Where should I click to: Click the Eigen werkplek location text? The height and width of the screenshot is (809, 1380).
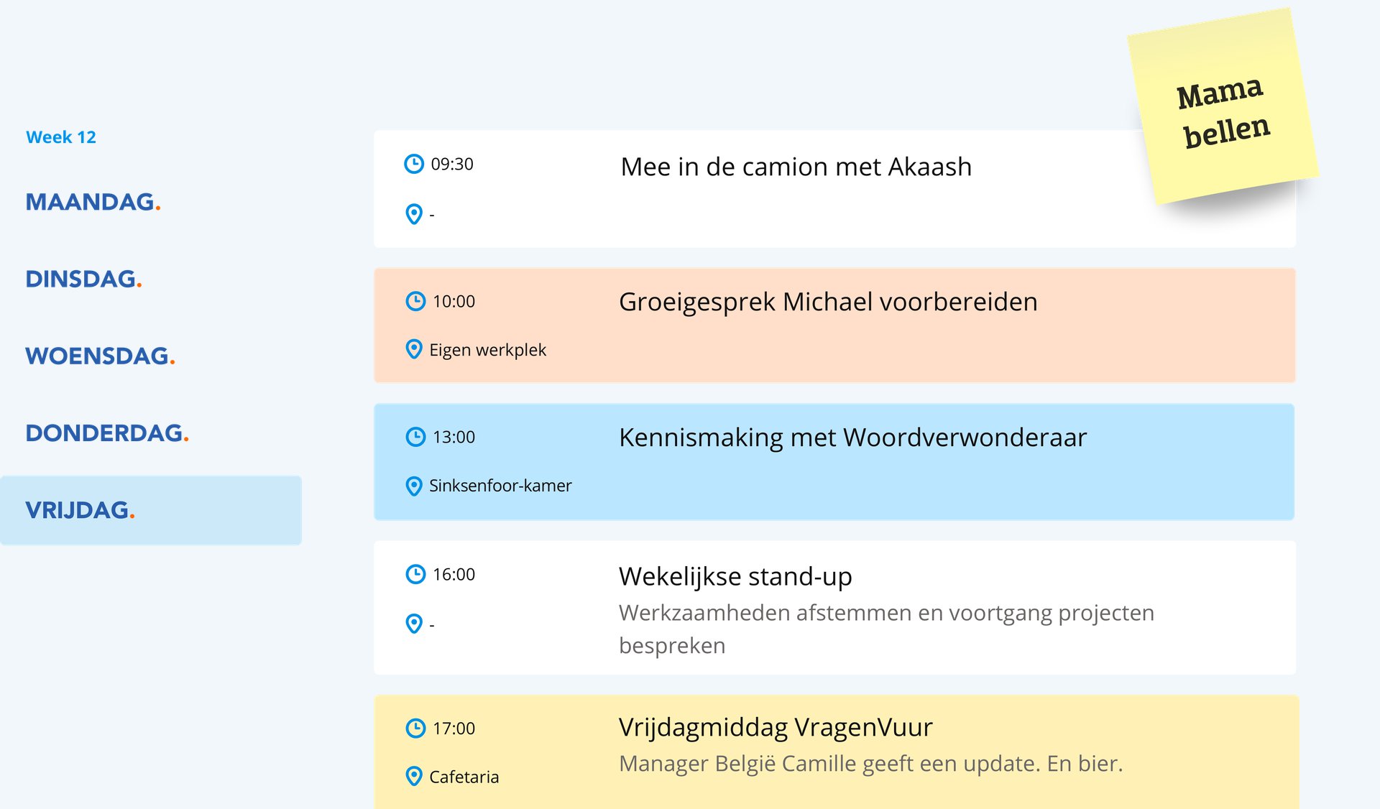click(487, 350)
